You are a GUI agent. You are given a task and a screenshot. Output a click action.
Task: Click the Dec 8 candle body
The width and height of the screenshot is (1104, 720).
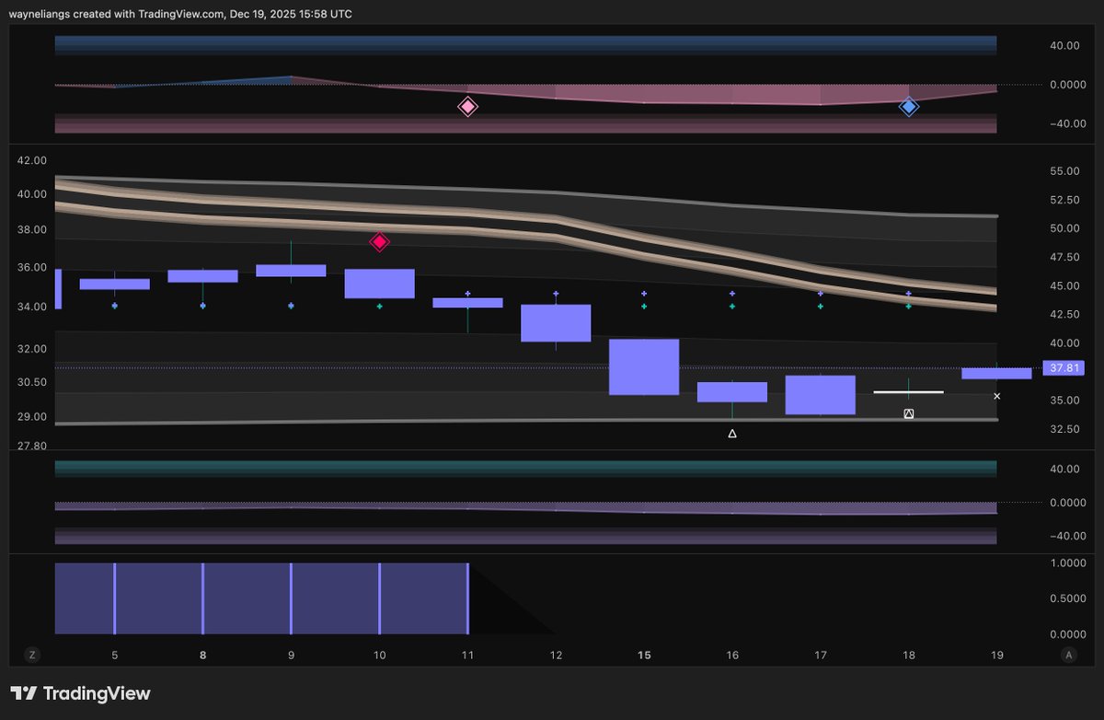[202, 276]
